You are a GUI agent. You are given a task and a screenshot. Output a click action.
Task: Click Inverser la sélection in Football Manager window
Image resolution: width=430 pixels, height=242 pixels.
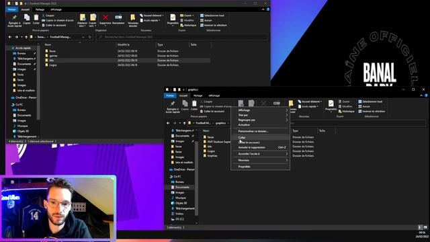coord(214,26)
